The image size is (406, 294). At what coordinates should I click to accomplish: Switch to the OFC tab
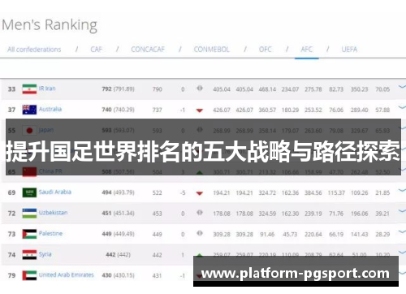[x=265, y=50]
